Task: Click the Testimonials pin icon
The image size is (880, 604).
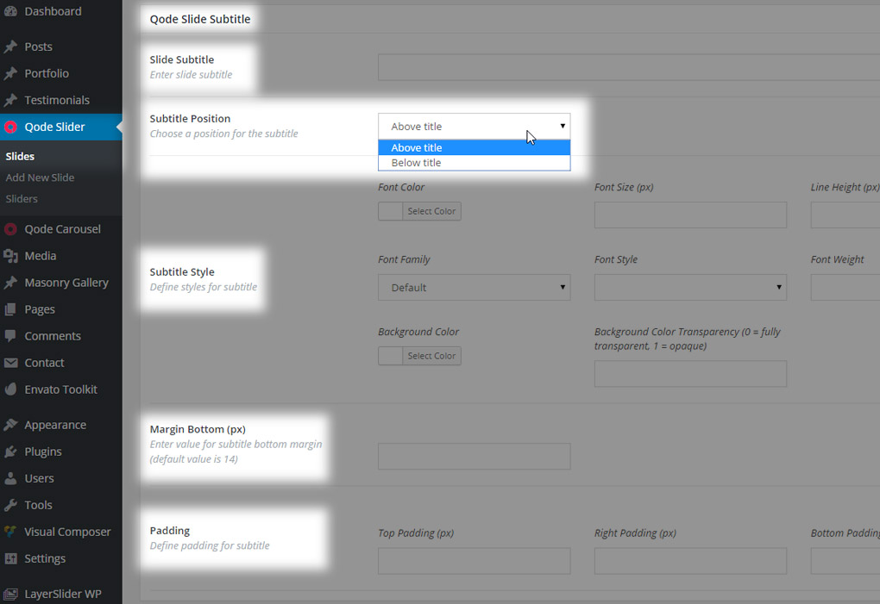Action: pos(10,100)
